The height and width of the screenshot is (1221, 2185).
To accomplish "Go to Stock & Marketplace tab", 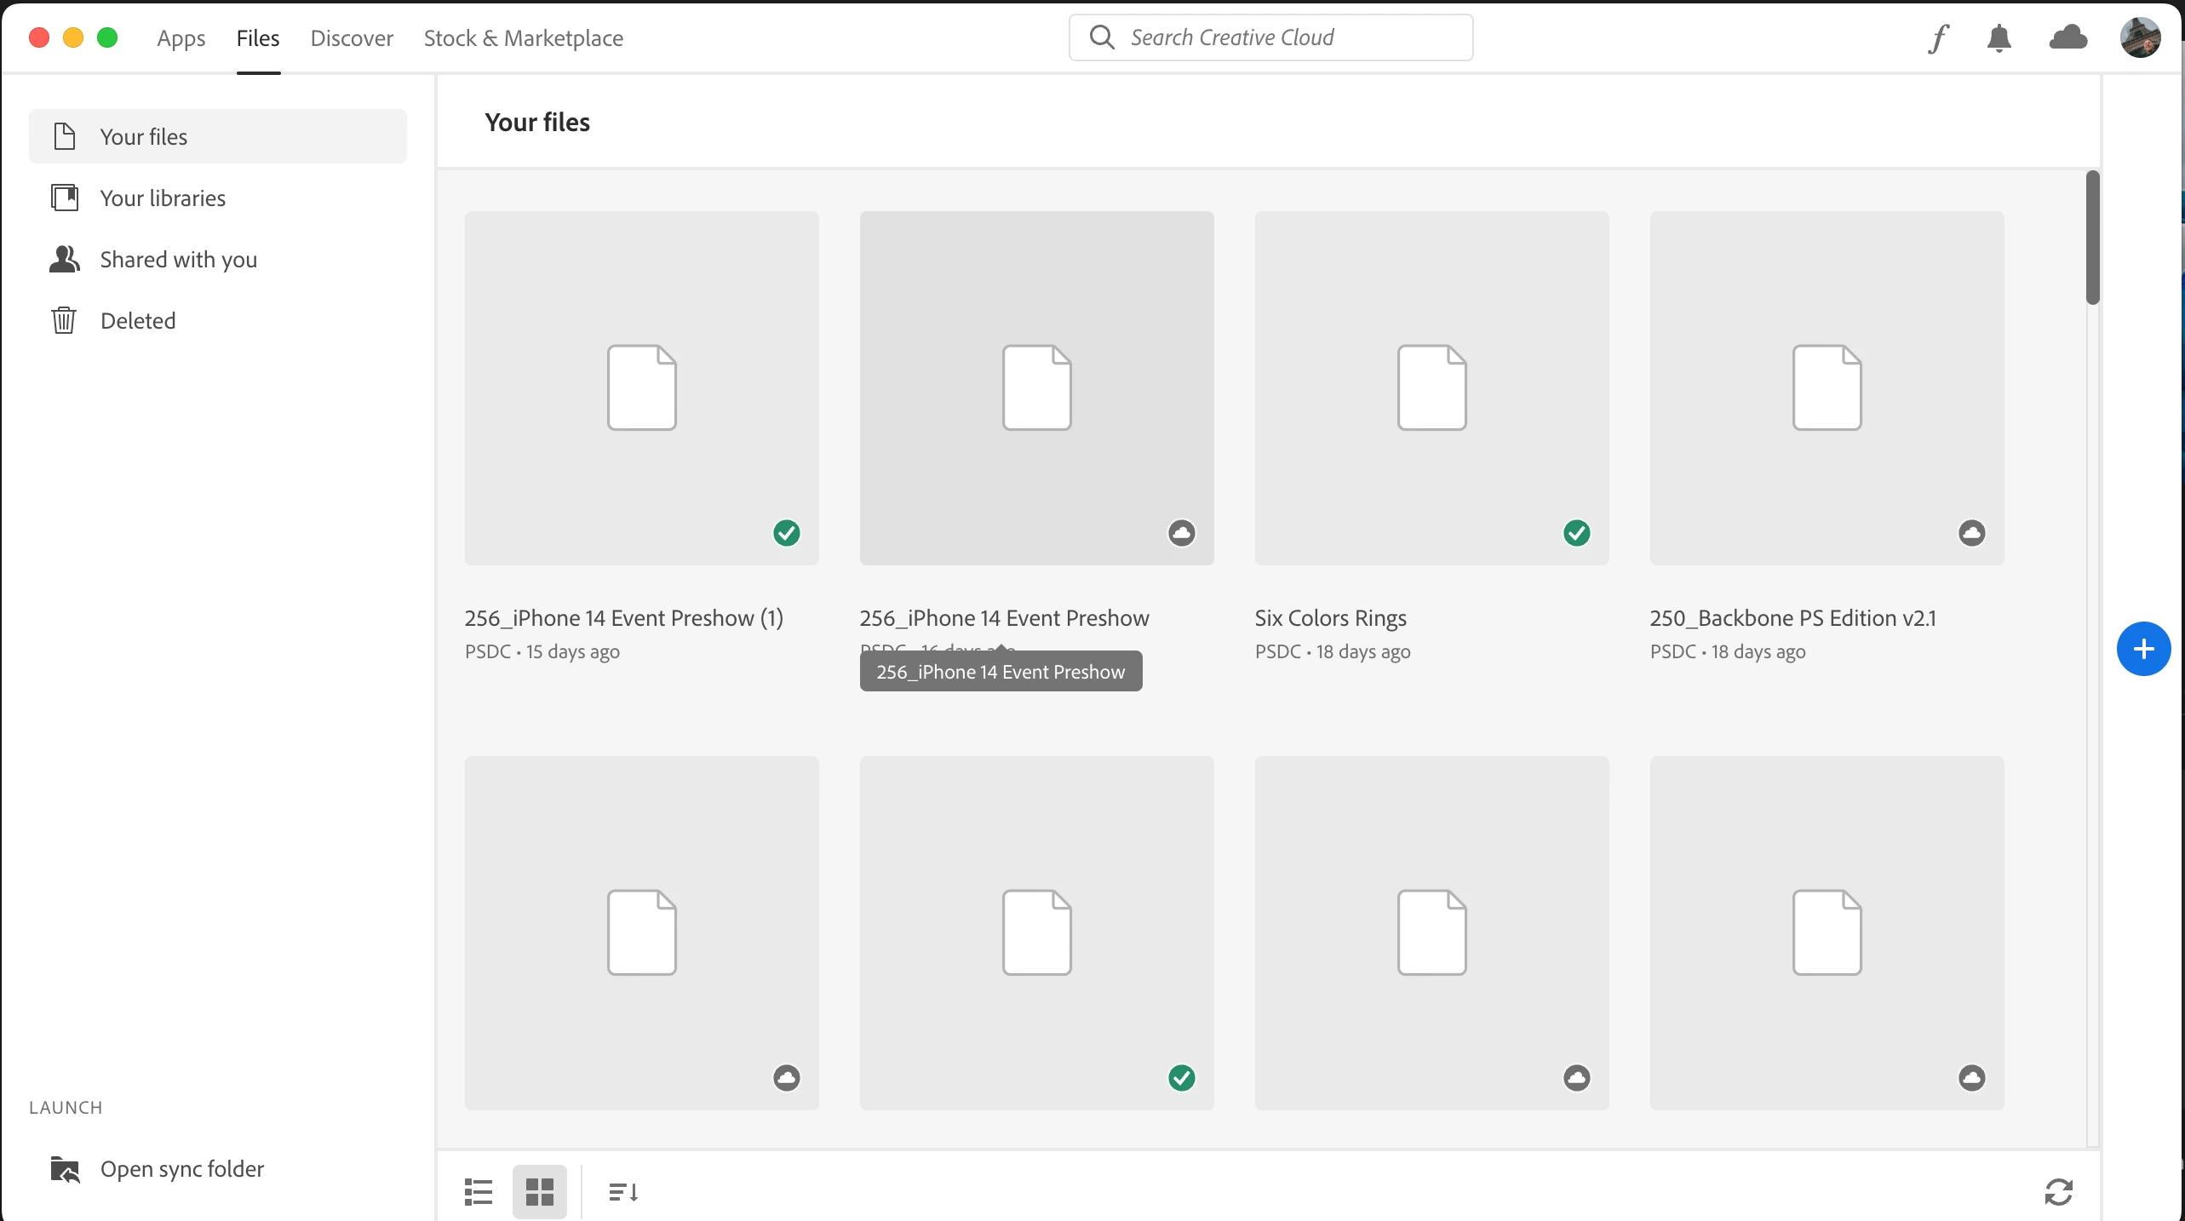I will point(523,38).
